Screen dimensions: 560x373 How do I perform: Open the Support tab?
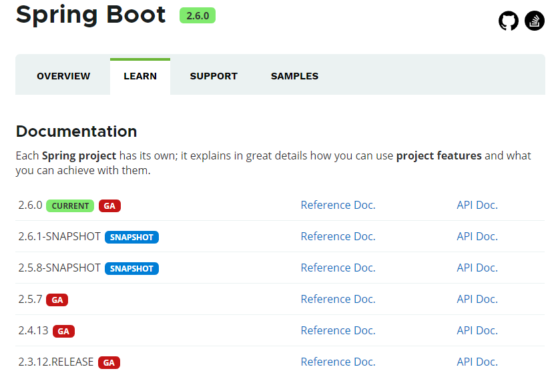[x=214, y=76]
